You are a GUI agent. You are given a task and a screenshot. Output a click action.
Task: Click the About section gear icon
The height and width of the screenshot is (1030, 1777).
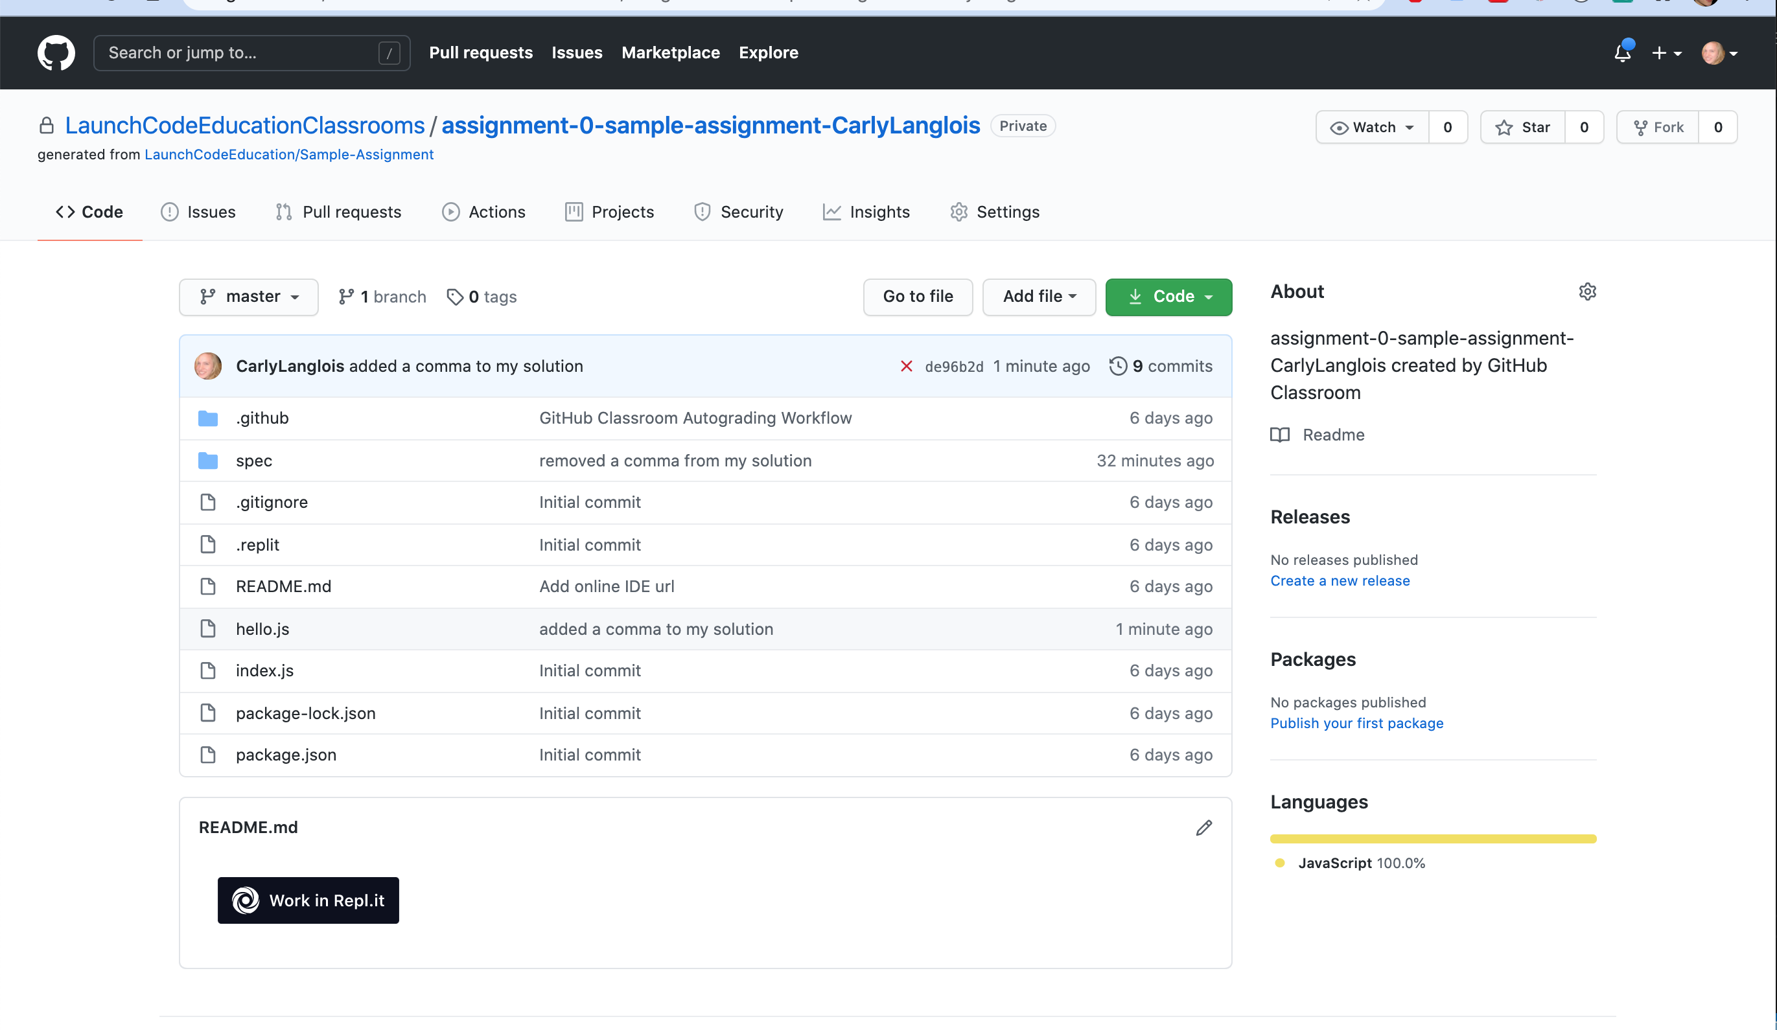point(1586,291)
